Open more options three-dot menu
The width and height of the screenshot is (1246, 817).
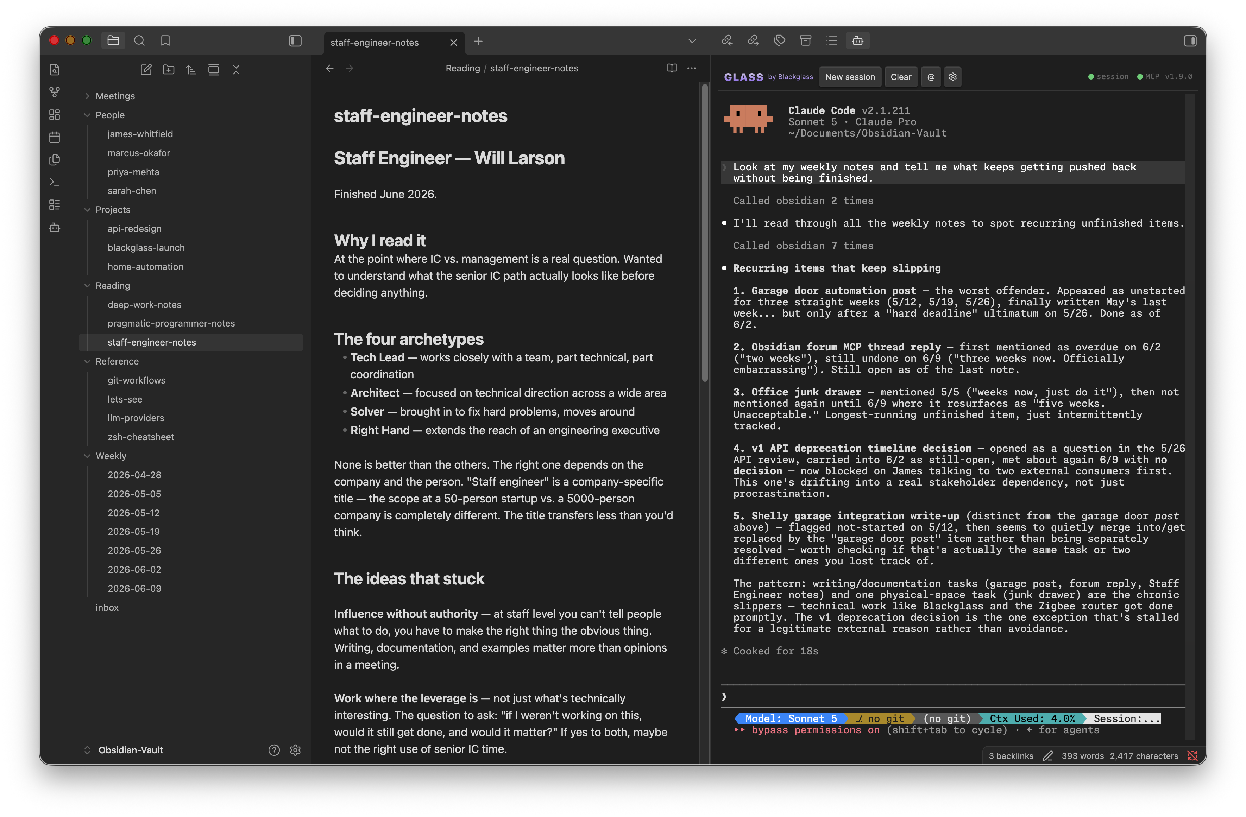692,68
